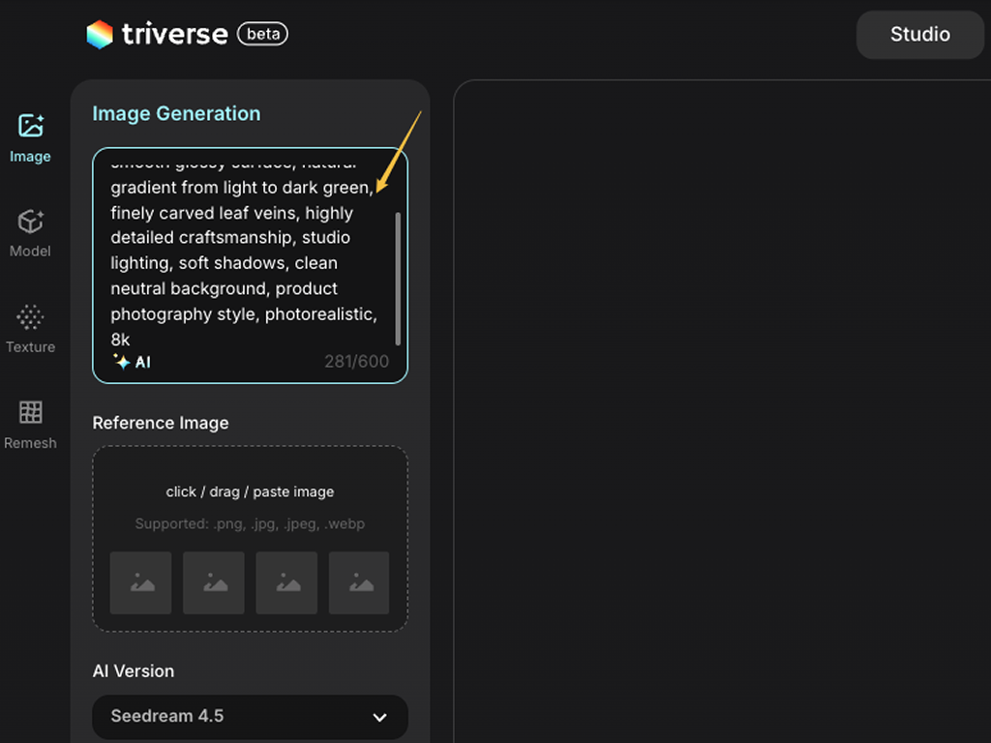
Task: Select the Remesh sidebar tool
Action: tap(30, 425)
